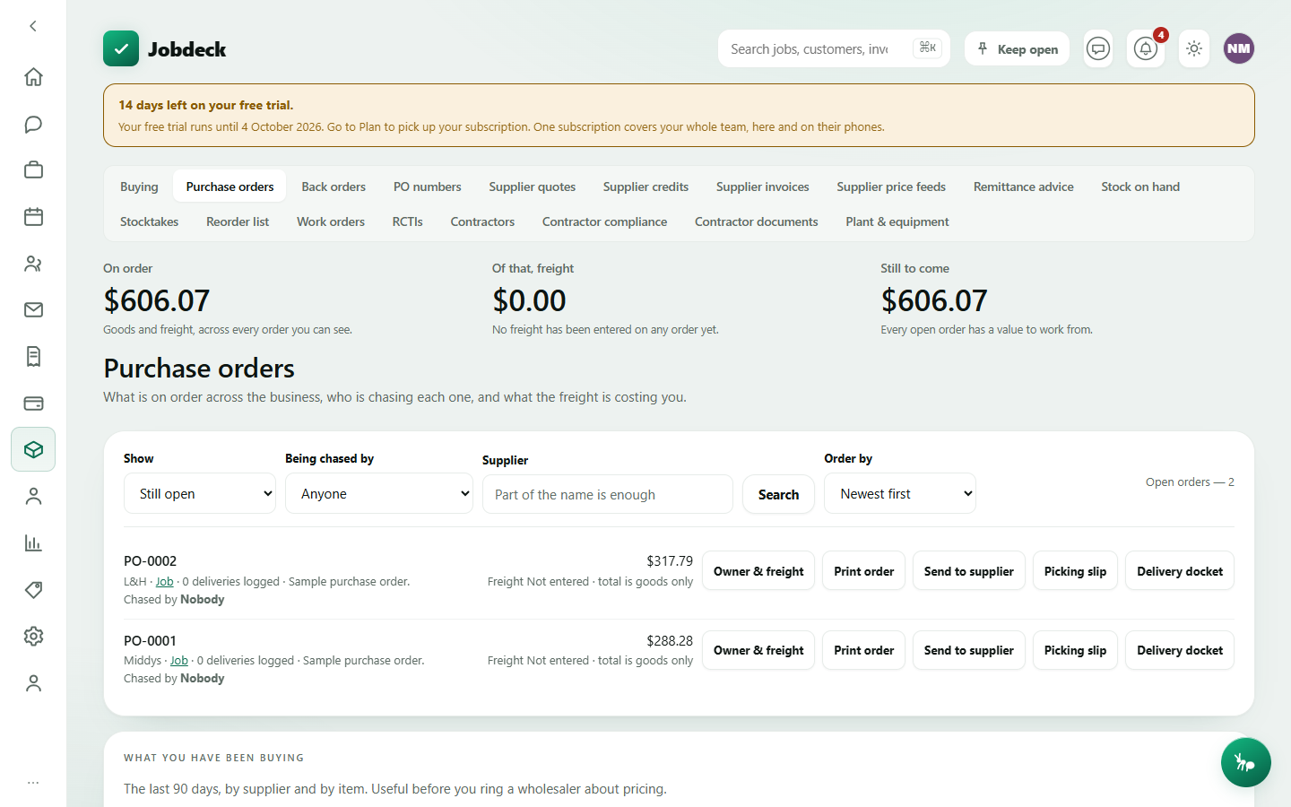This screenshot has width=1291, height=807.
Task: Click the sidebar more ellipsis
Action: pos(33,783)
